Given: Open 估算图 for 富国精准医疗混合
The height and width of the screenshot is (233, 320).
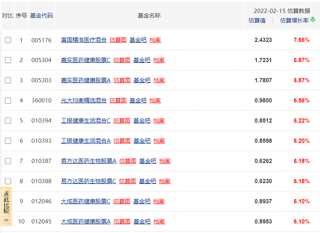Looking at the screenshot, I should click(118, 40).
